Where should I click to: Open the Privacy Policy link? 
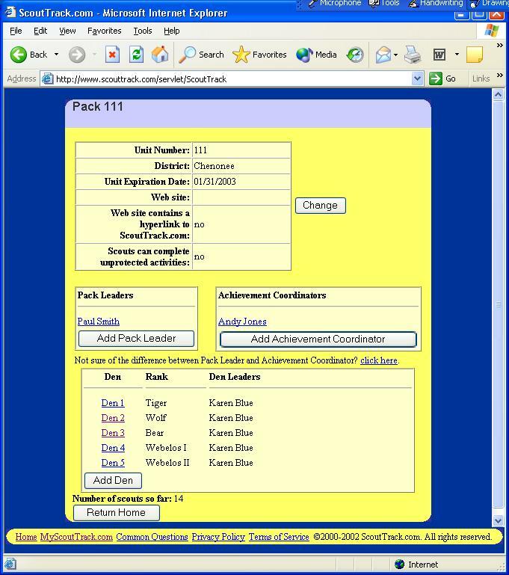click(218, 537)
